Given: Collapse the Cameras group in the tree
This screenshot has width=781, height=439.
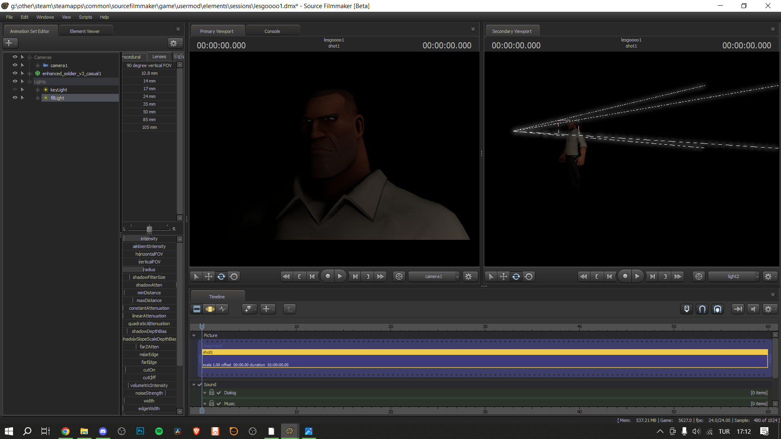Looking at the screenshot, I should point(29,57).
